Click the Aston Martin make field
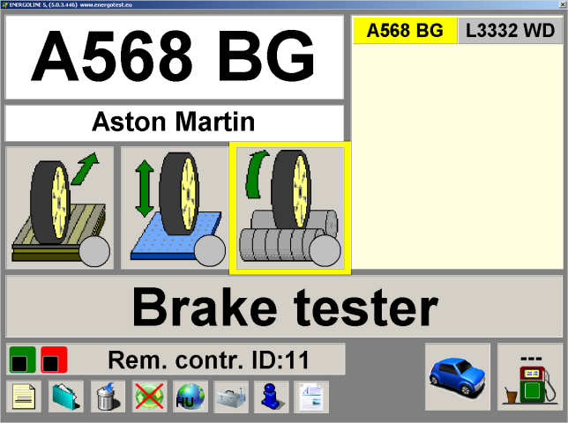 coord(174,122)
